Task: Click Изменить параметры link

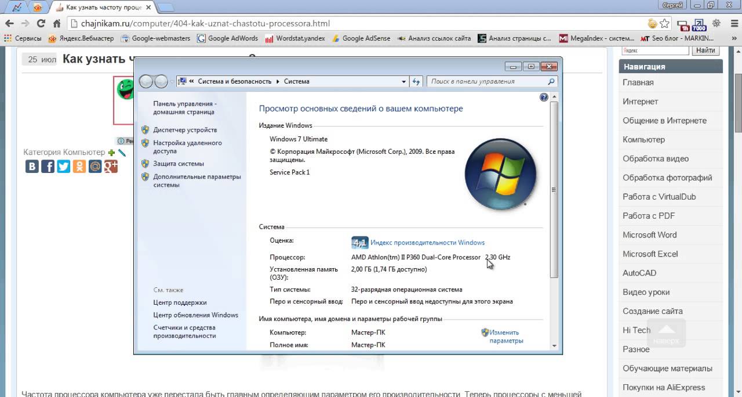Action: click(505, 337)
